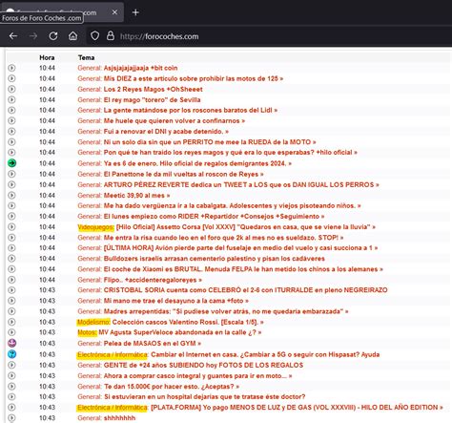The height and width of the screenshot is (423, 452).
Task: Click the browser forward arrow
Action: [x=33, y=36]
